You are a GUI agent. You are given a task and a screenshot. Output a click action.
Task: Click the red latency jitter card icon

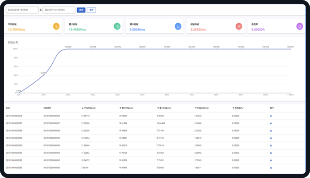239,27
